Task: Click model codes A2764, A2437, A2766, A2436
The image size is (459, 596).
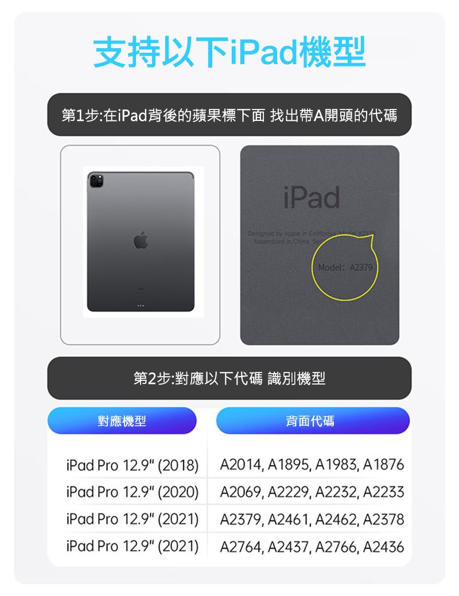Action: (x=312, y=547)
